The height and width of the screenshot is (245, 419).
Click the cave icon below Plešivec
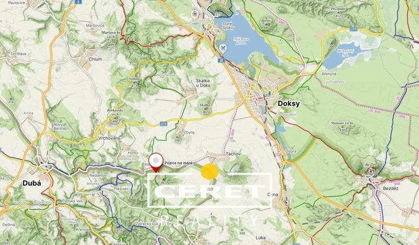[x=130, y=197]
